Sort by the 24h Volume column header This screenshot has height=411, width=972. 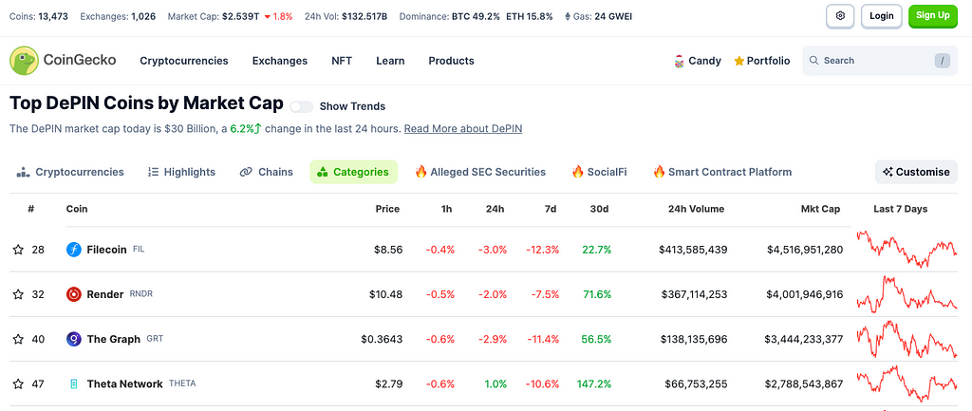[694, 209]
